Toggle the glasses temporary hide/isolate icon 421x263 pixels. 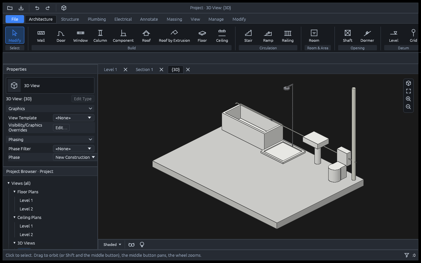point(132,245)
